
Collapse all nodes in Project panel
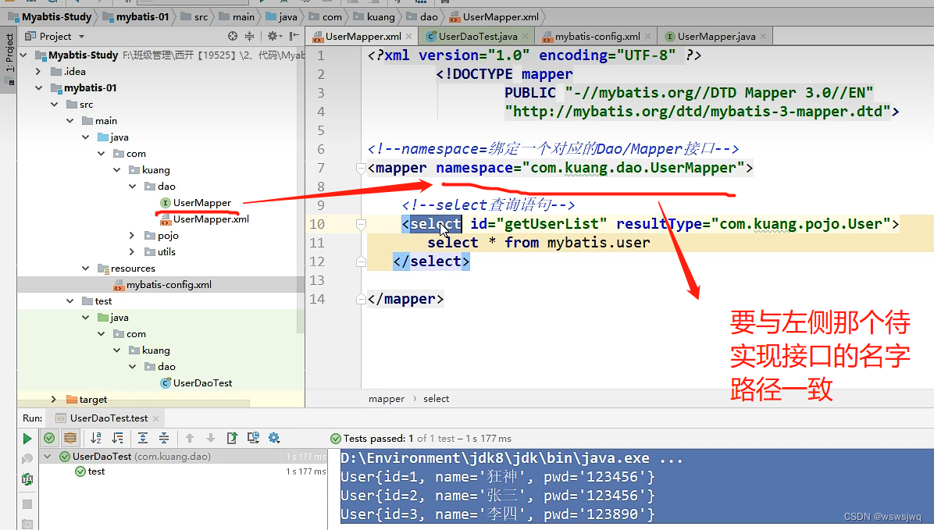[x=250, y=37]
